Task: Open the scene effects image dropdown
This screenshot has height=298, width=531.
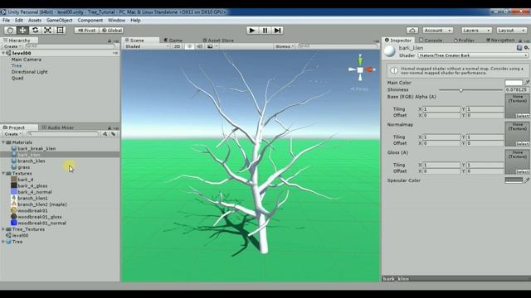Action: 212,46
